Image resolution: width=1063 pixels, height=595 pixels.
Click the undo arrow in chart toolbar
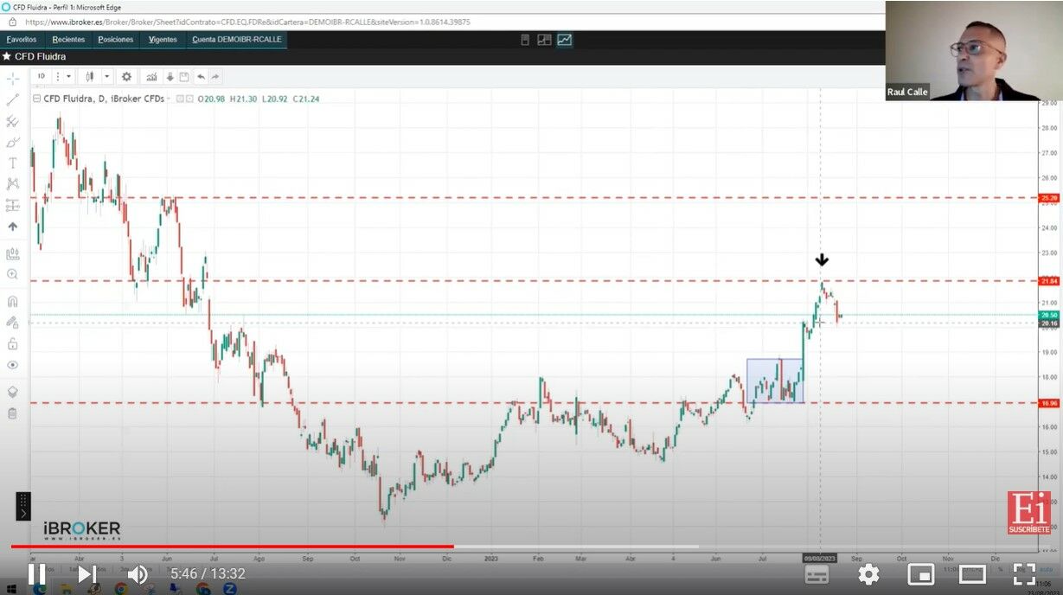pyautogui.click(x=201, y=76)
